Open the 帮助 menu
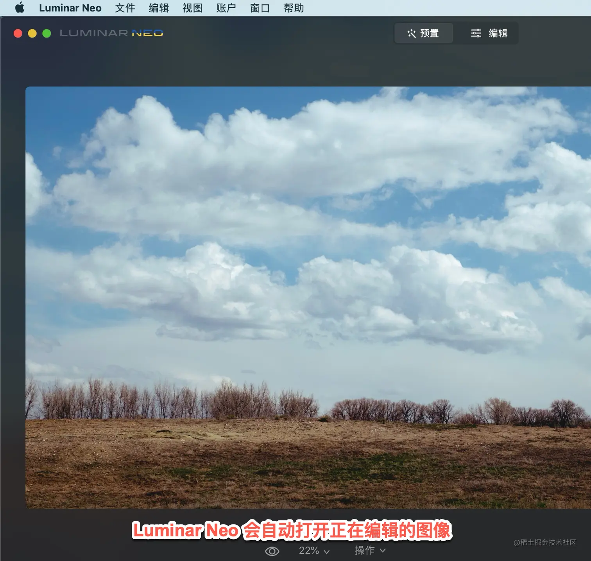The height and width of the screenshot is (561, 591). pyautogui.click(x=294, y=8)
